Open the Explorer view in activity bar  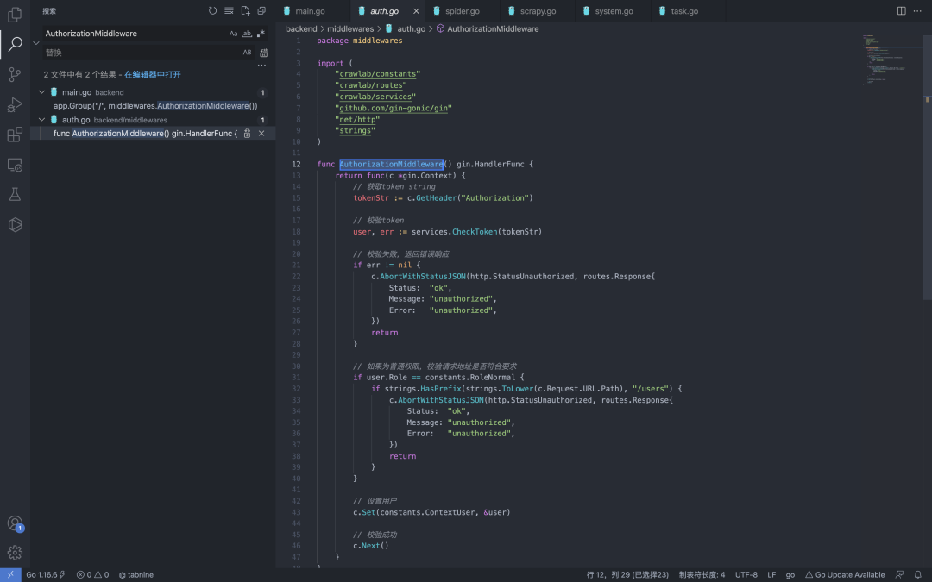[x=15, y=15]
